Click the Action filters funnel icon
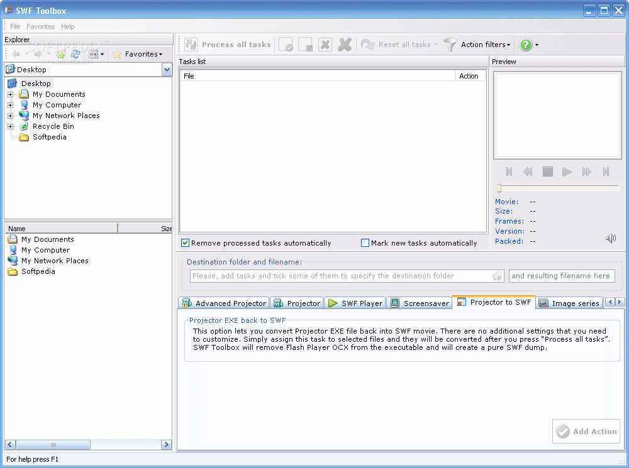 tap(450, 45)
